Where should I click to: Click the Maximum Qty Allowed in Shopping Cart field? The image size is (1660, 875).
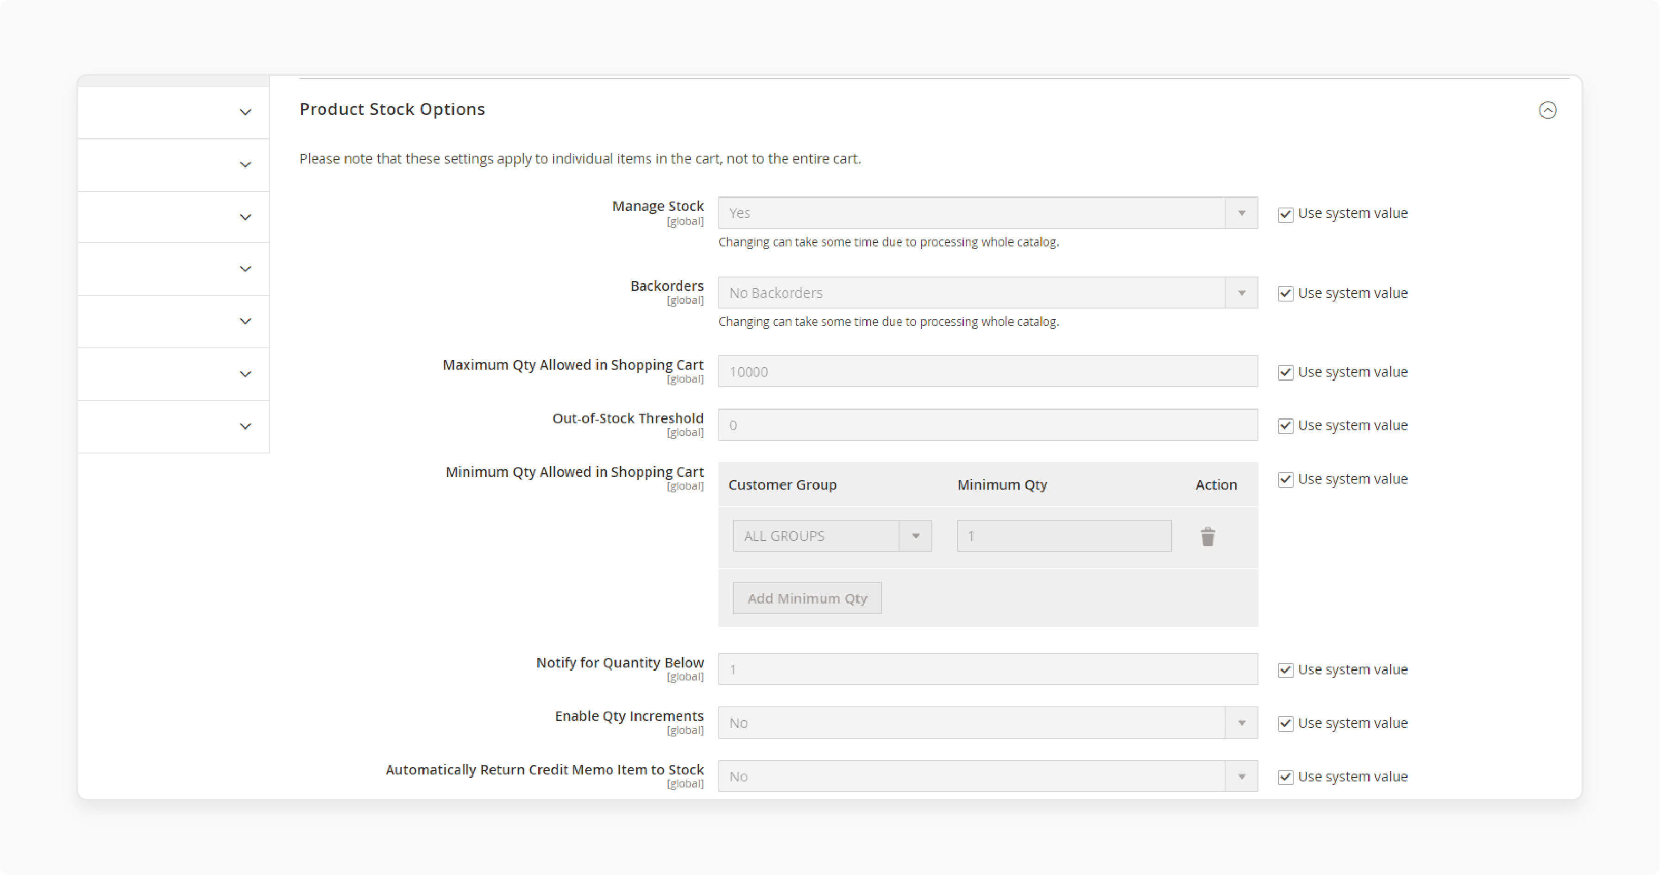point(988,372)
